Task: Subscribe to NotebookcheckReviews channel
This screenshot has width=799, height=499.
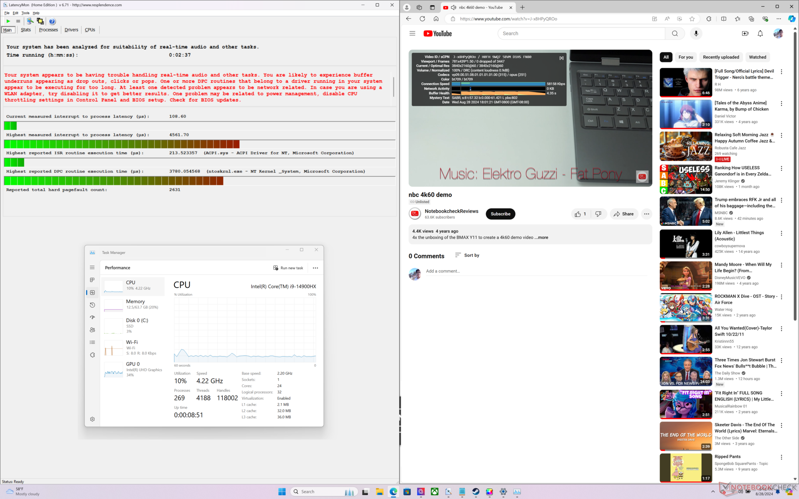Action: [500, 214]
